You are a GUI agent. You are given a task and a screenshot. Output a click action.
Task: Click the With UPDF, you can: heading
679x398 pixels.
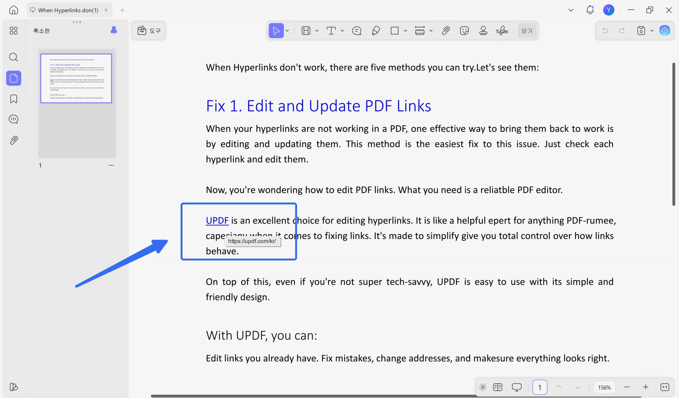[262, 335]
